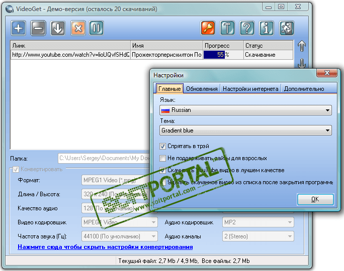Toggle the 'Конвертировать' checkbox
Image resolution: width=344 pixels, height=271 pixels.
tap(16, 169)
